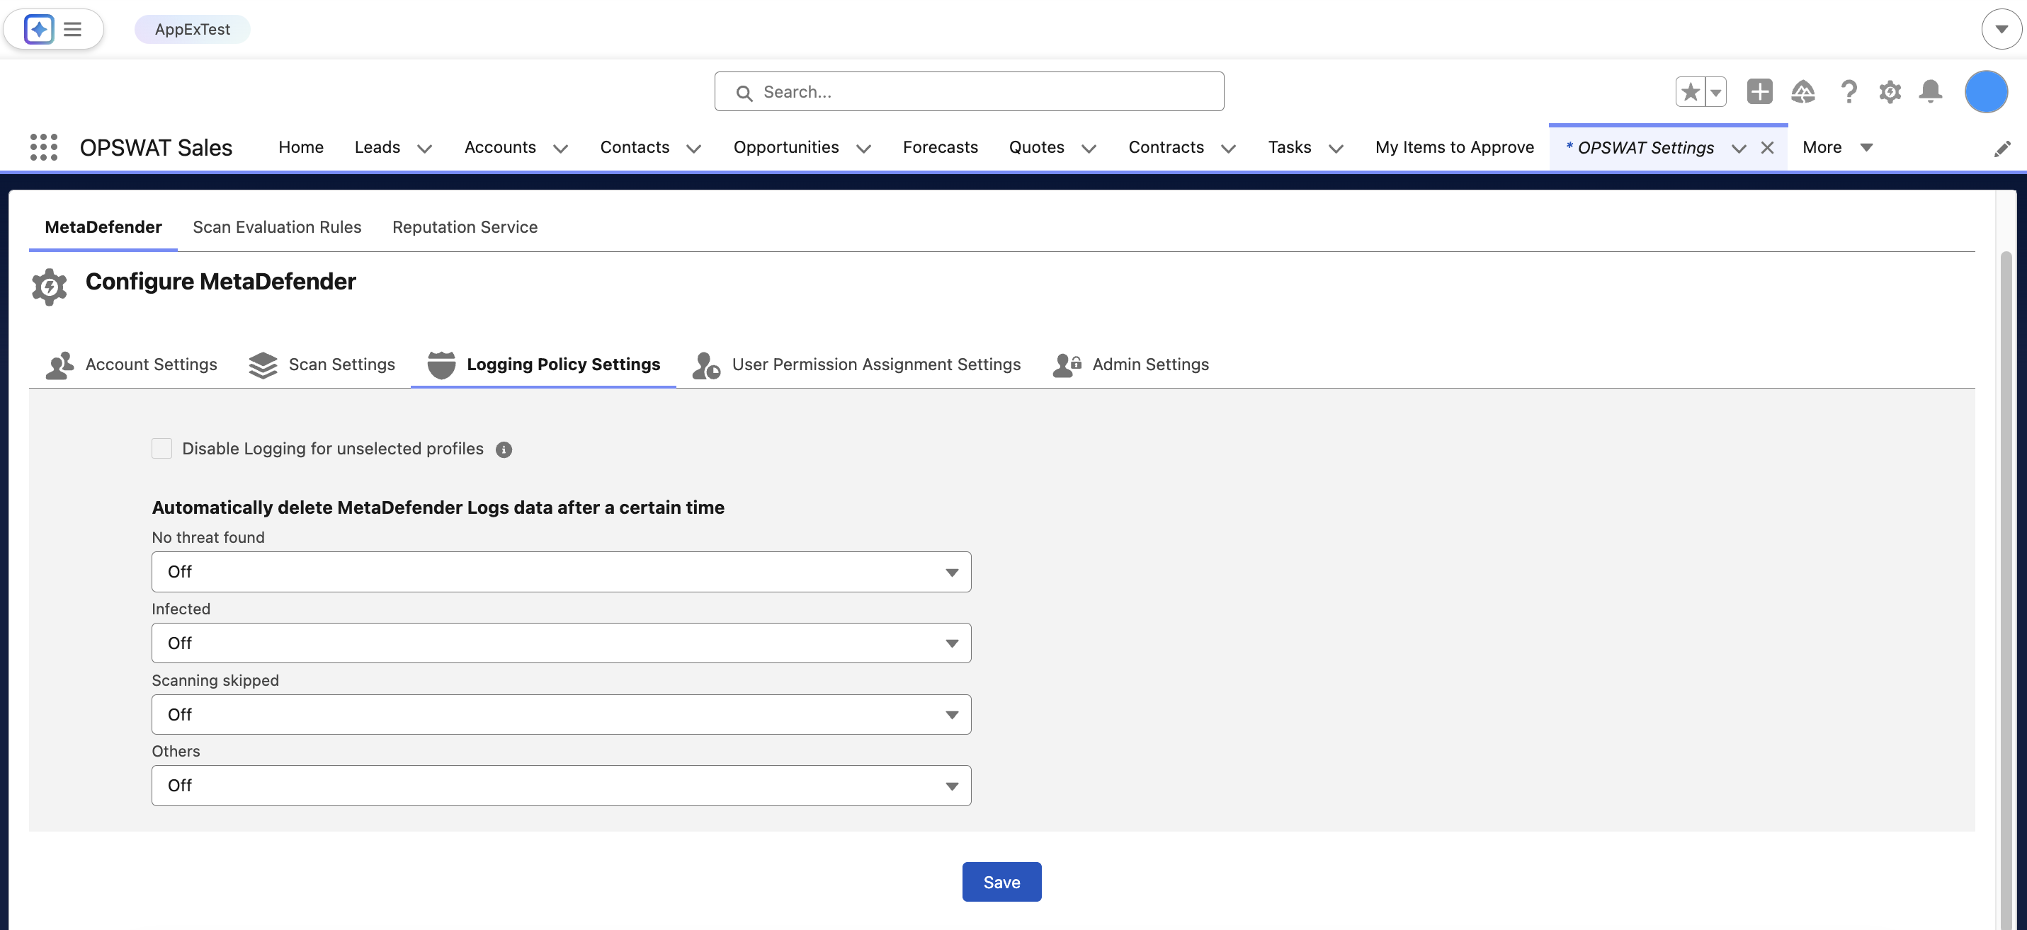The image size is (2027, 930).
Task: Open the Infected retention dropdown
Action: (561, 643)
